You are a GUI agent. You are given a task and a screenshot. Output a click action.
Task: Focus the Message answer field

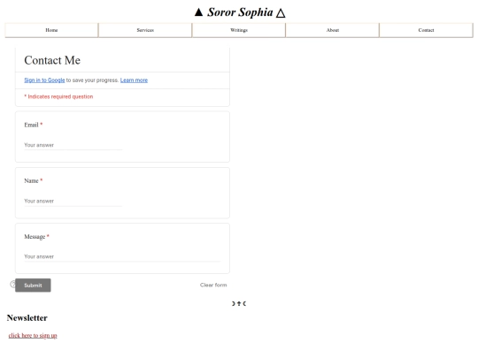click(122, 257)
